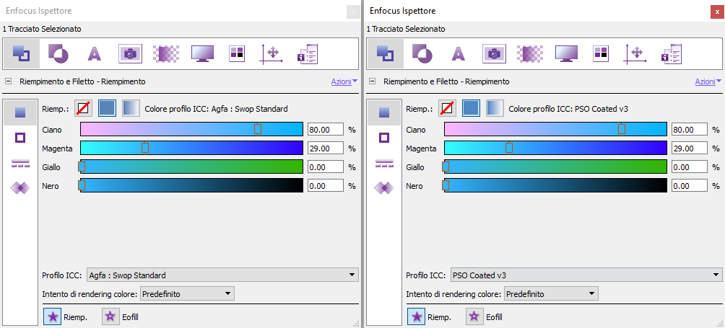Click Ciano slider in right inspector
This screenshot has height=328, width=725.
pos(556,129)
